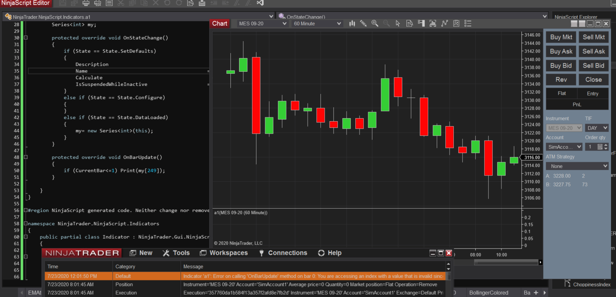Click the Cut scissors icon in editor toolbar
The height and width of the screenshot is (297, 616).
coord(121,3)
